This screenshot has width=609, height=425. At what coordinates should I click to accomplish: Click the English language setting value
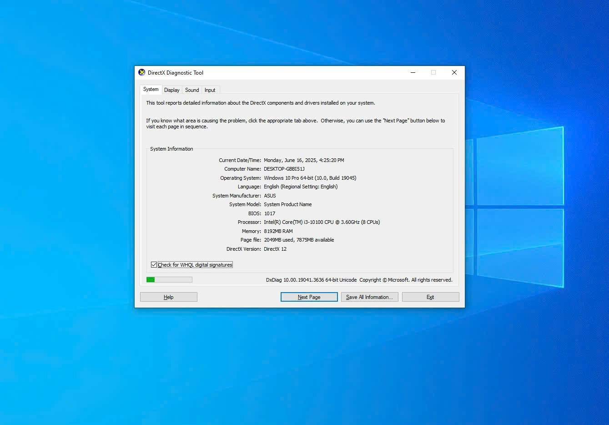(x=301, y=187)
